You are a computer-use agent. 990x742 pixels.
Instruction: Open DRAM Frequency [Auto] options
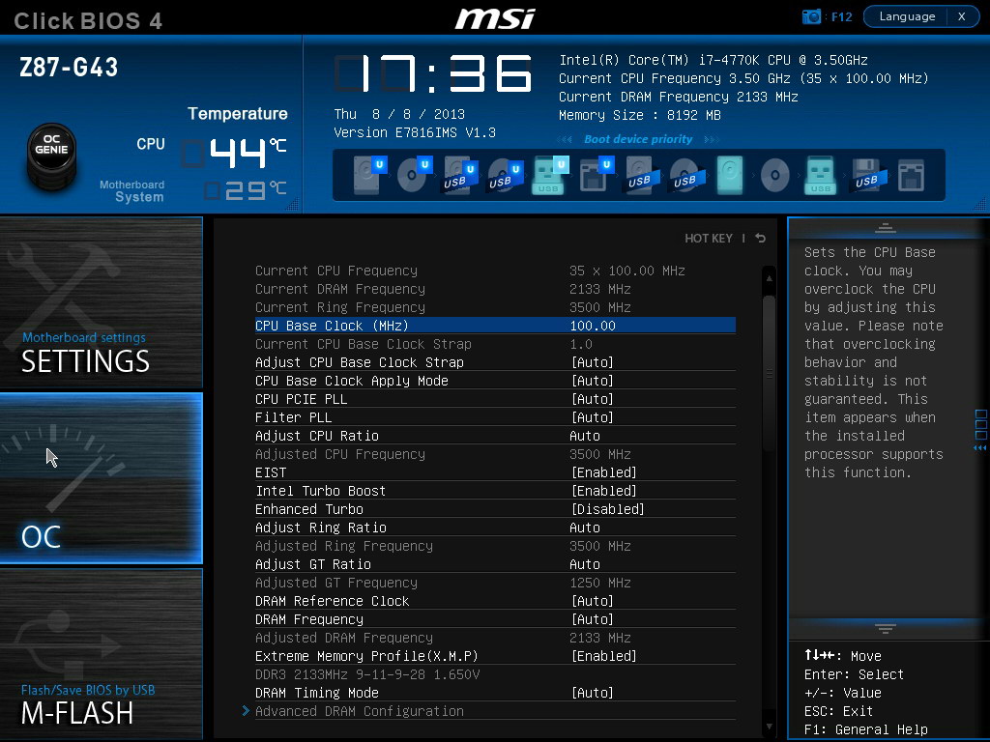point(593,619)
